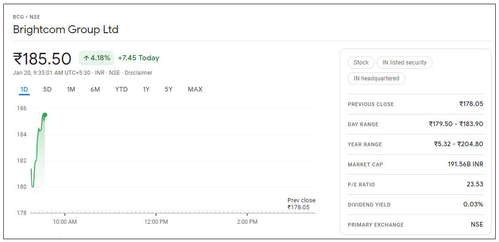Click the Previous Close row label

371,104
